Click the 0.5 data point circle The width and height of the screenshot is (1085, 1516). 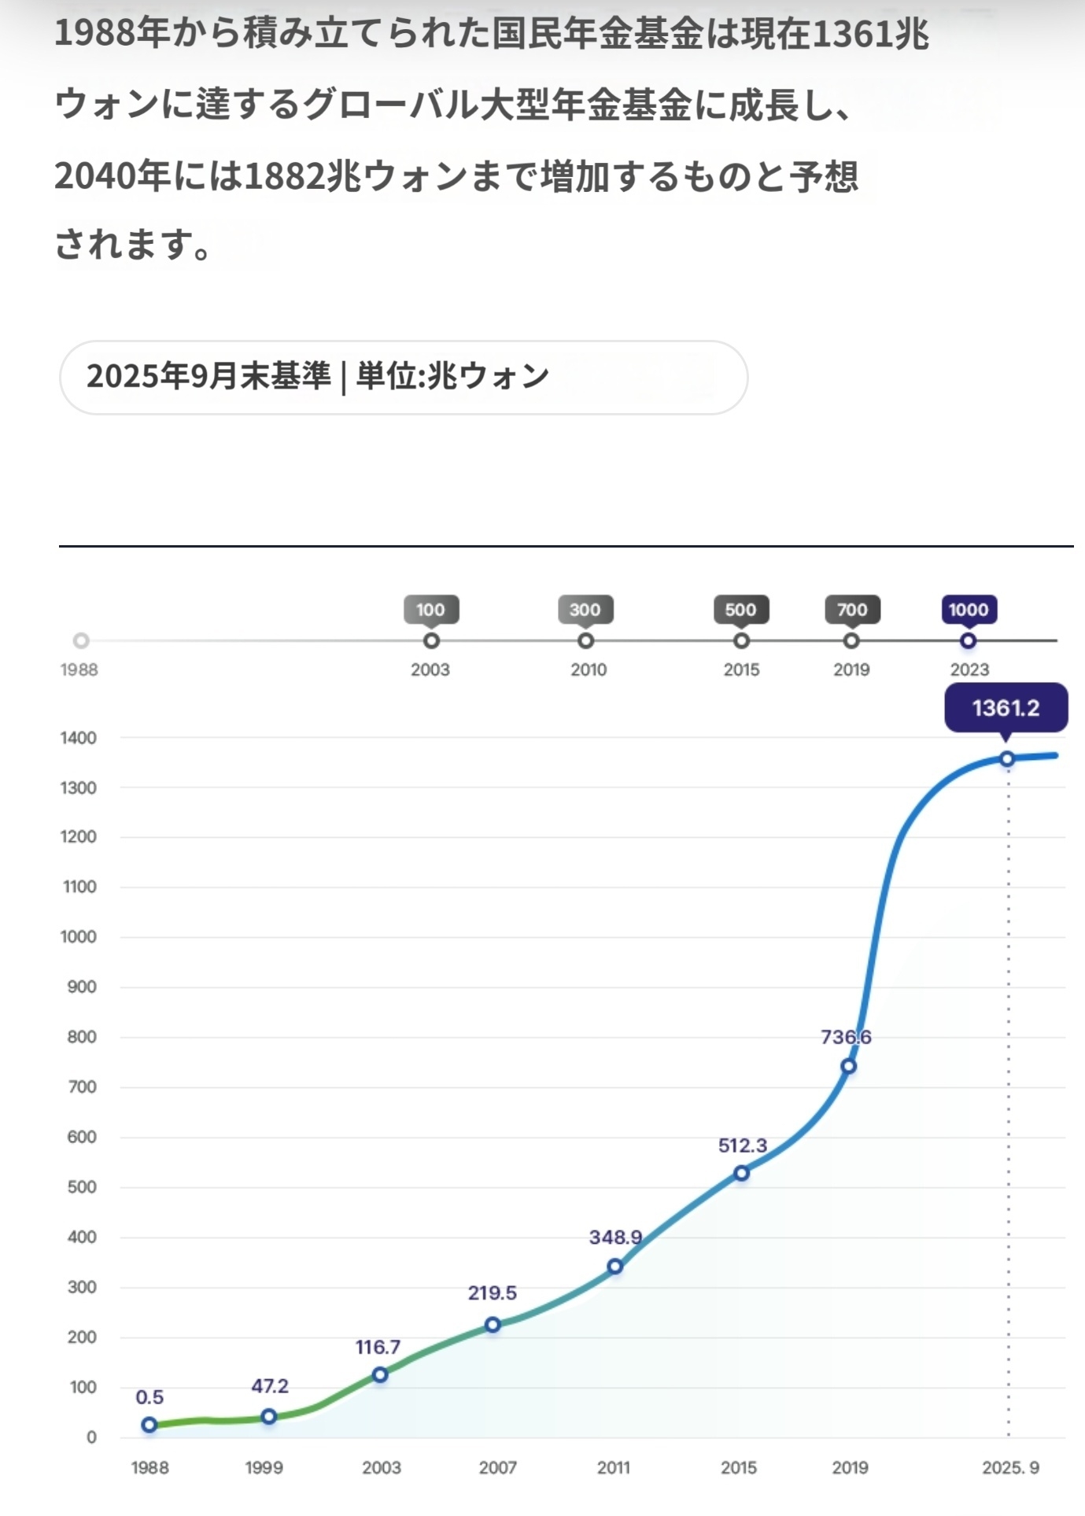point(149,1425)
